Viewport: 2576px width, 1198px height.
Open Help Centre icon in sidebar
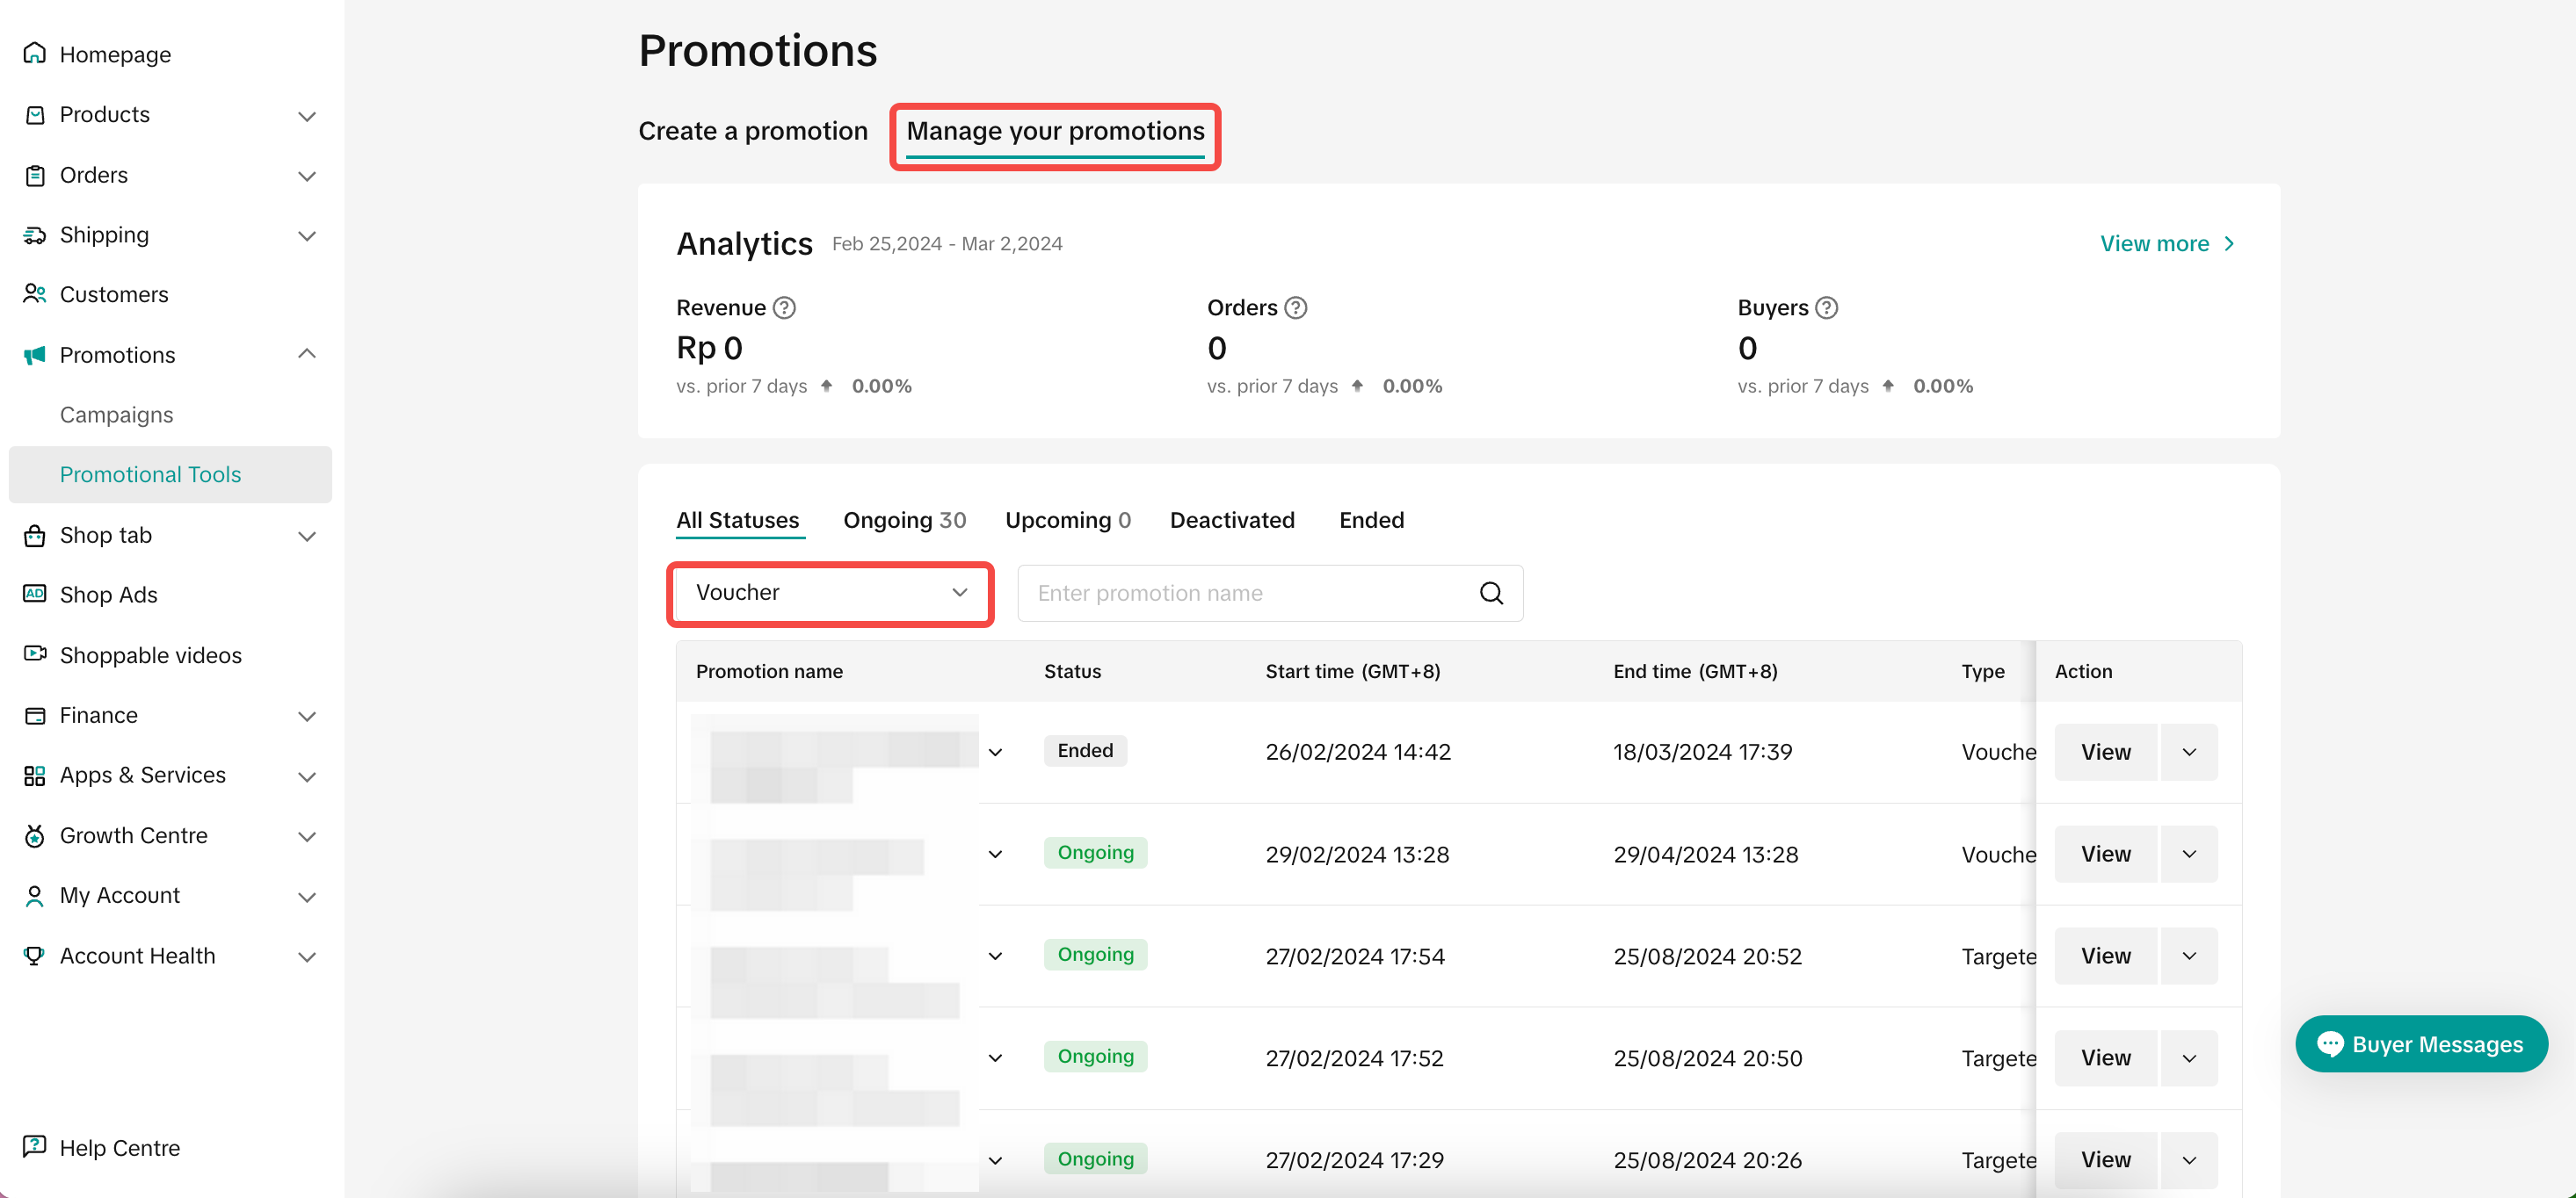(35, 1146)
